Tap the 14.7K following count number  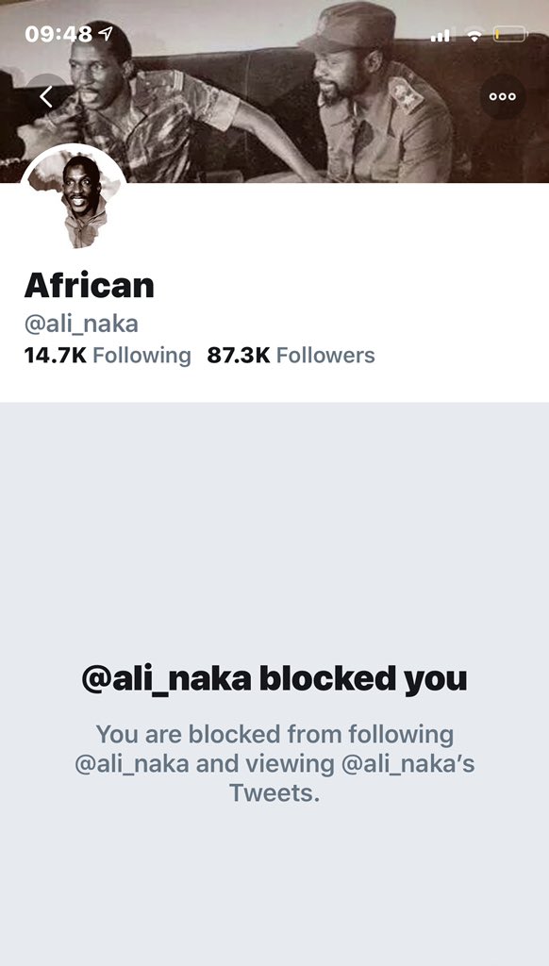coord(56,356)
